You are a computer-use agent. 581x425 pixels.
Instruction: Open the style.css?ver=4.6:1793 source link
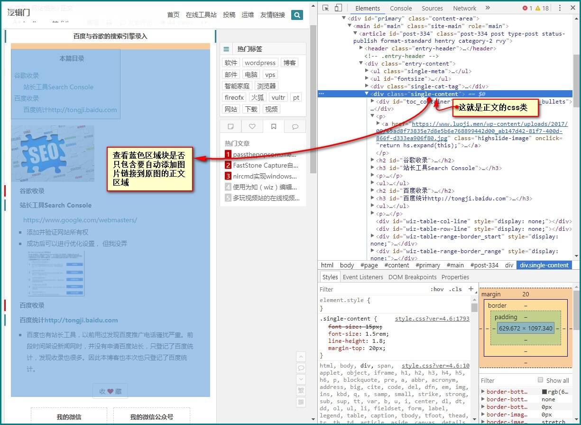[x=432, y=319]
